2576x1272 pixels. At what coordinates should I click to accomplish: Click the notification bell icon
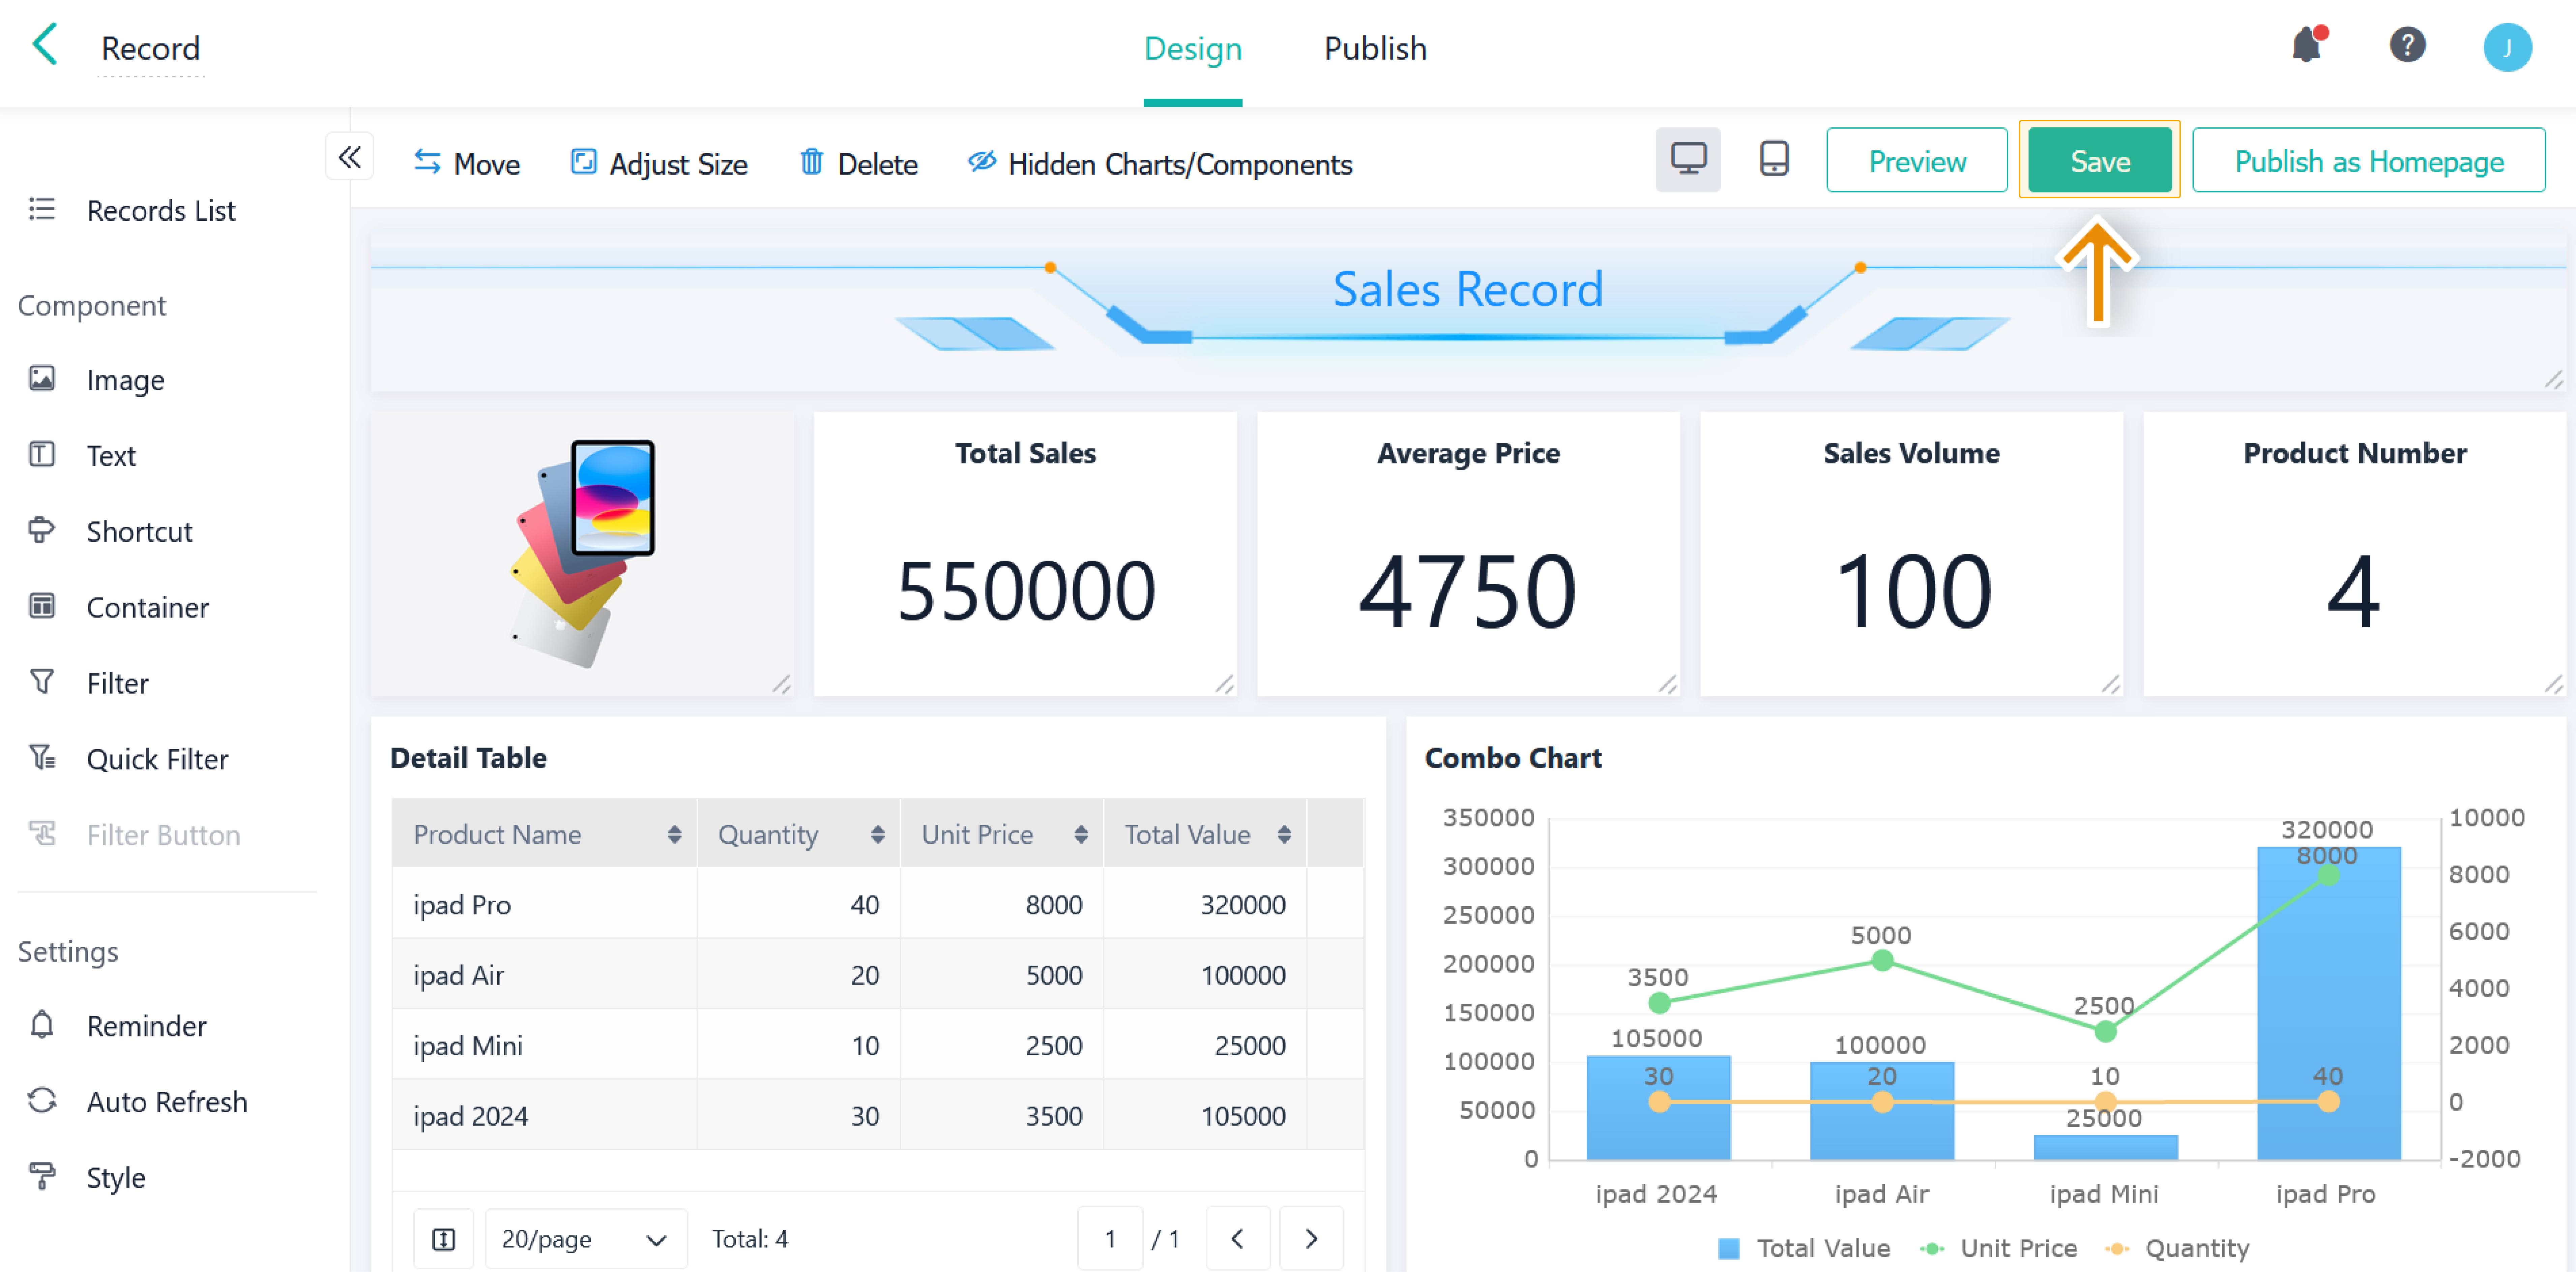coord(2306,46)
